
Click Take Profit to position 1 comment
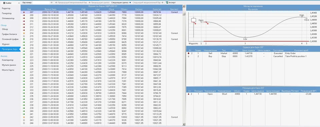coord(296,56)
